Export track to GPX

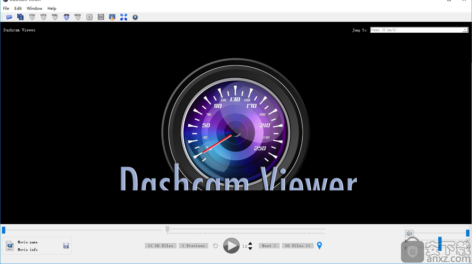[44, 17]
